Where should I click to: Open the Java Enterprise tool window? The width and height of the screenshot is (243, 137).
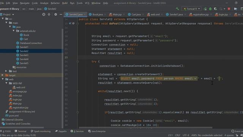point(97,131)
